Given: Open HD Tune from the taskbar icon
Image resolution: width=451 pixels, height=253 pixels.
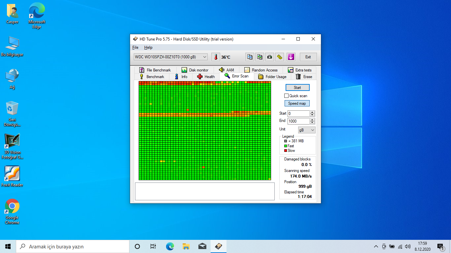Looking at the screenshot, I should (x=219, y=246).
